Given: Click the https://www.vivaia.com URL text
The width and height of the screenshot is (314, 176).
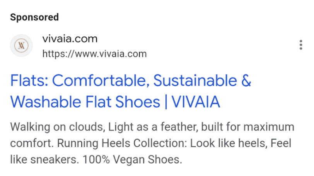Looking at the screenshot, I should pos(94,54).
